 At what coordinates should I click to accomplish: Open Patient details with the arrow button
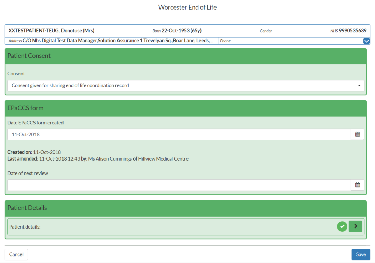point(356,226)
